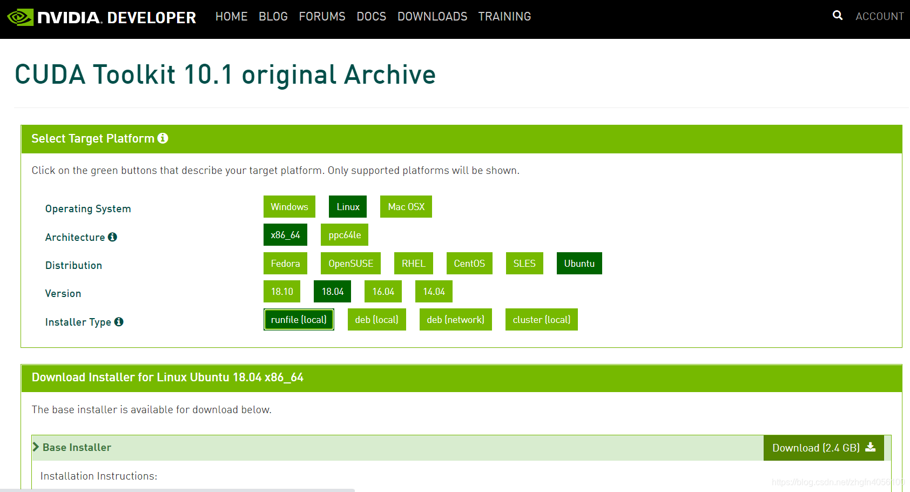Click the Base Installer label
This screenshot has width=910, height=492.
pyautogui.click(x=77, y=447)
